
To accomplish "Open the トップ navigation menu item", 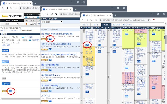I will 29,15.
